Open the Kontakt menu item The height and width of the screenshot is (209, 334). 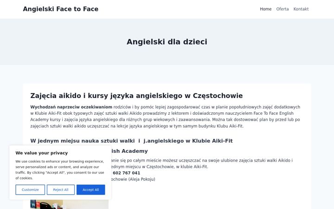[301, 9]
